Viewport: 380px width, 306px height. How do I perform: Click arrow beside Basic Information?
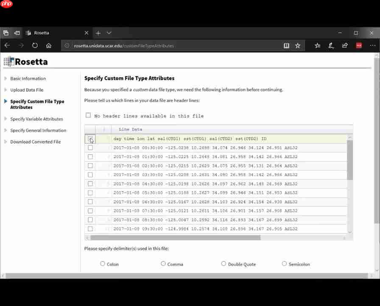point(6,79)
